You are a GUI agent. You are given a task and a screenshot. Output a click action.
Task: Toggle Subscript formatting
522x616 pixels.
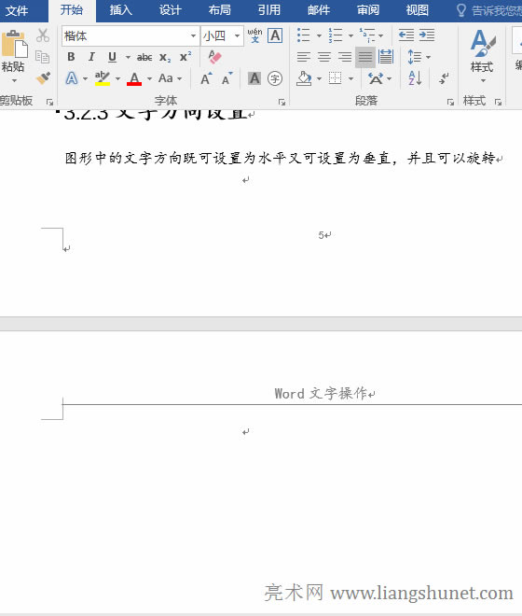165,57
